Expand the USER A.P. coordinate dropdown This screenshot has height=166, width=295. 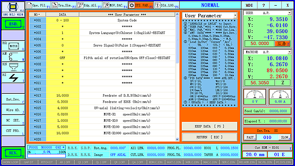tap(289, 13)
